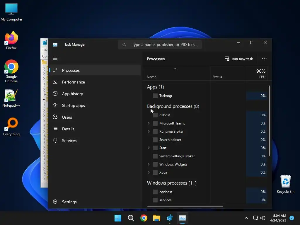Screen dimensions: 300x225
Task: Click the Taskmgr process icon
Action: click(155, 96)
